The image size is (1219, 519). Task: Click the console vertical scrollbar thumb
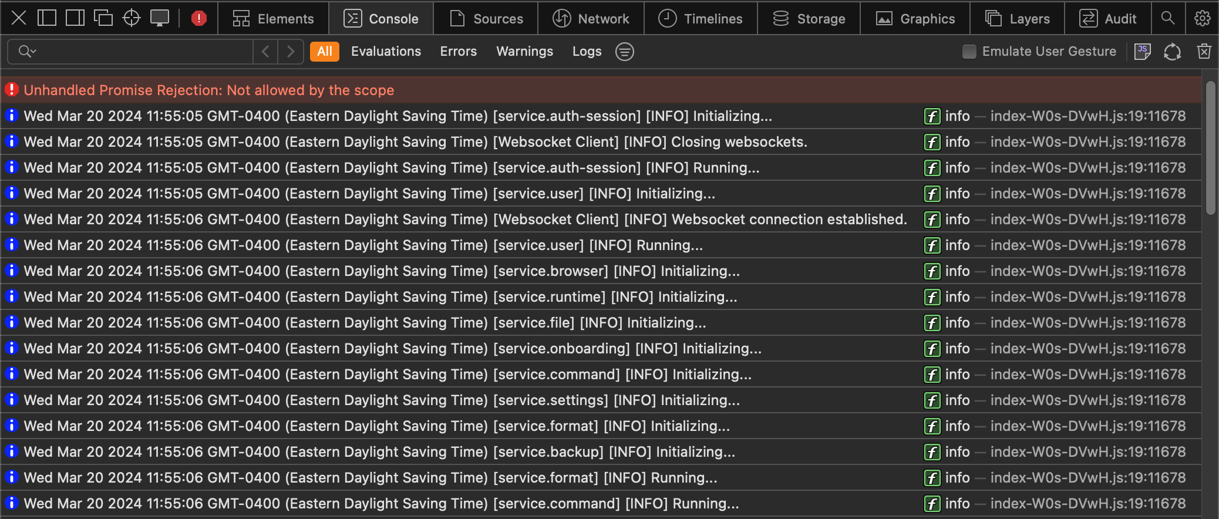tap(1210, 148)
